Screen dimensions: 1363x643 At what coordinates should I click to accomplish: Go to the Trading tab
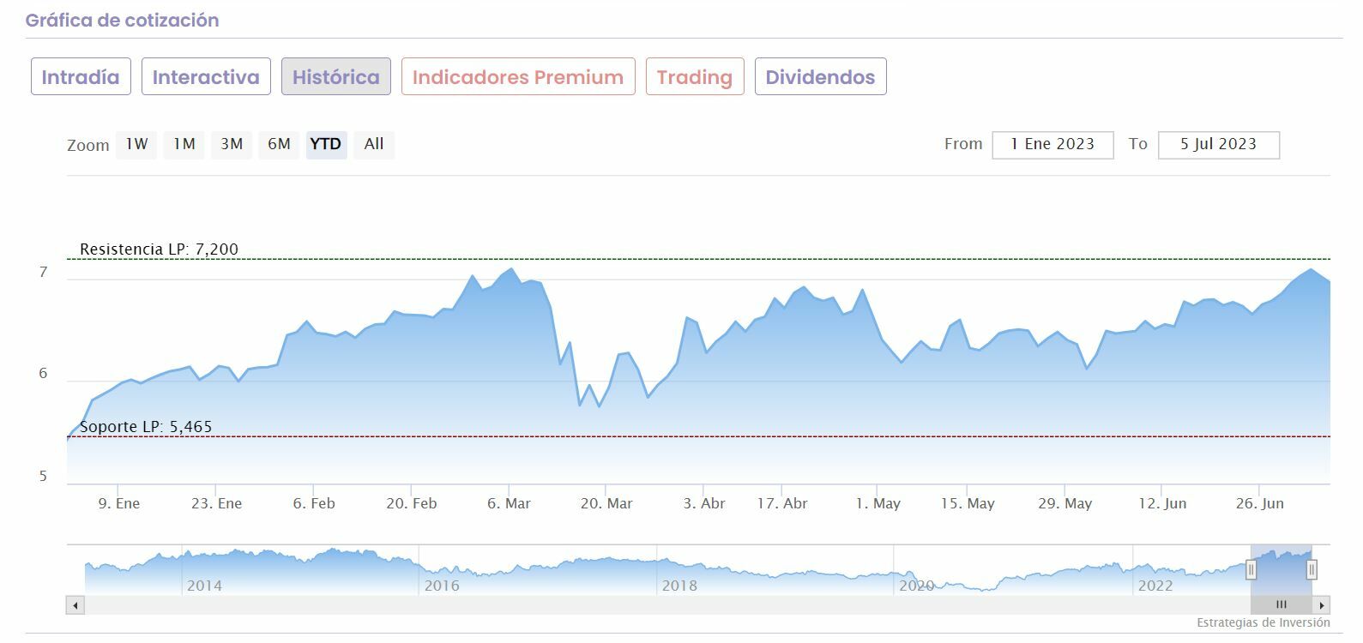click(694, 77)
